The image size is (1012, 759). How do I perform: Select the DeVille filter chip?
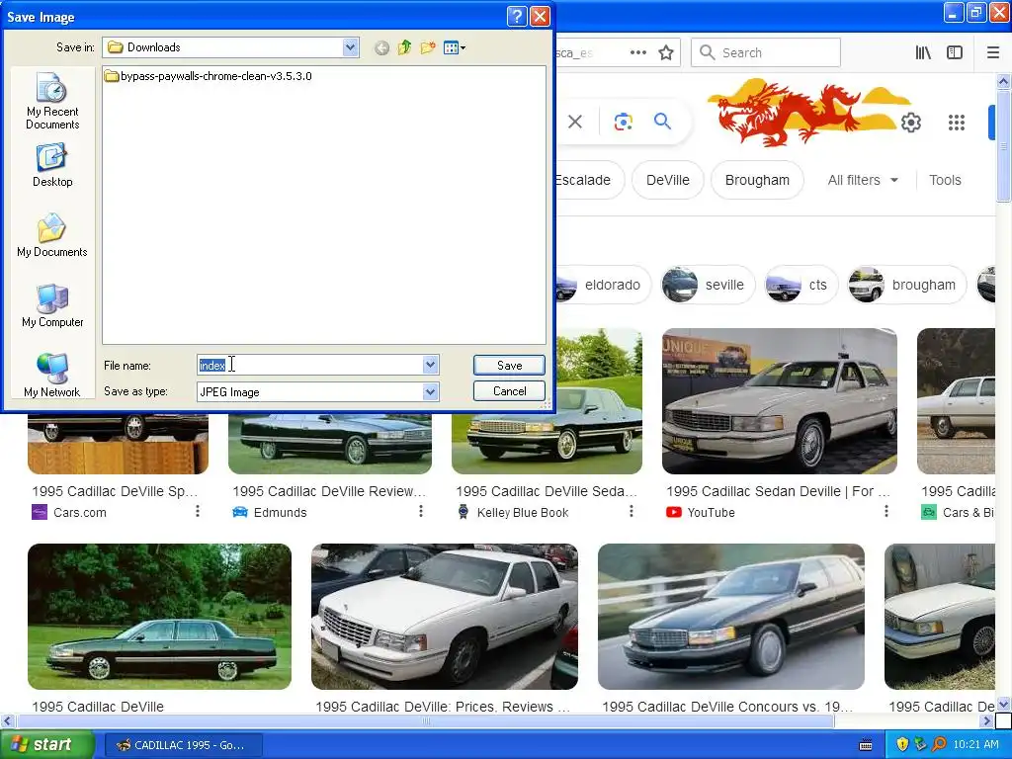667,180
